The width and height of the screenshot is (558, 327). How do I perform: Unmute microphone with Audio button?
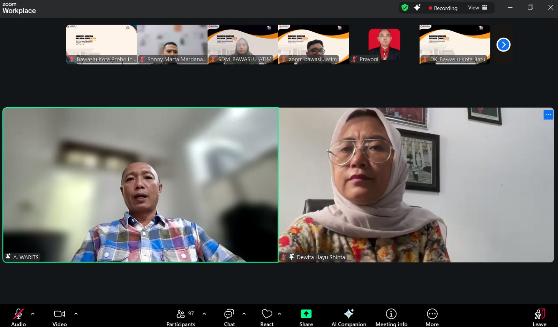coord(18,317)
